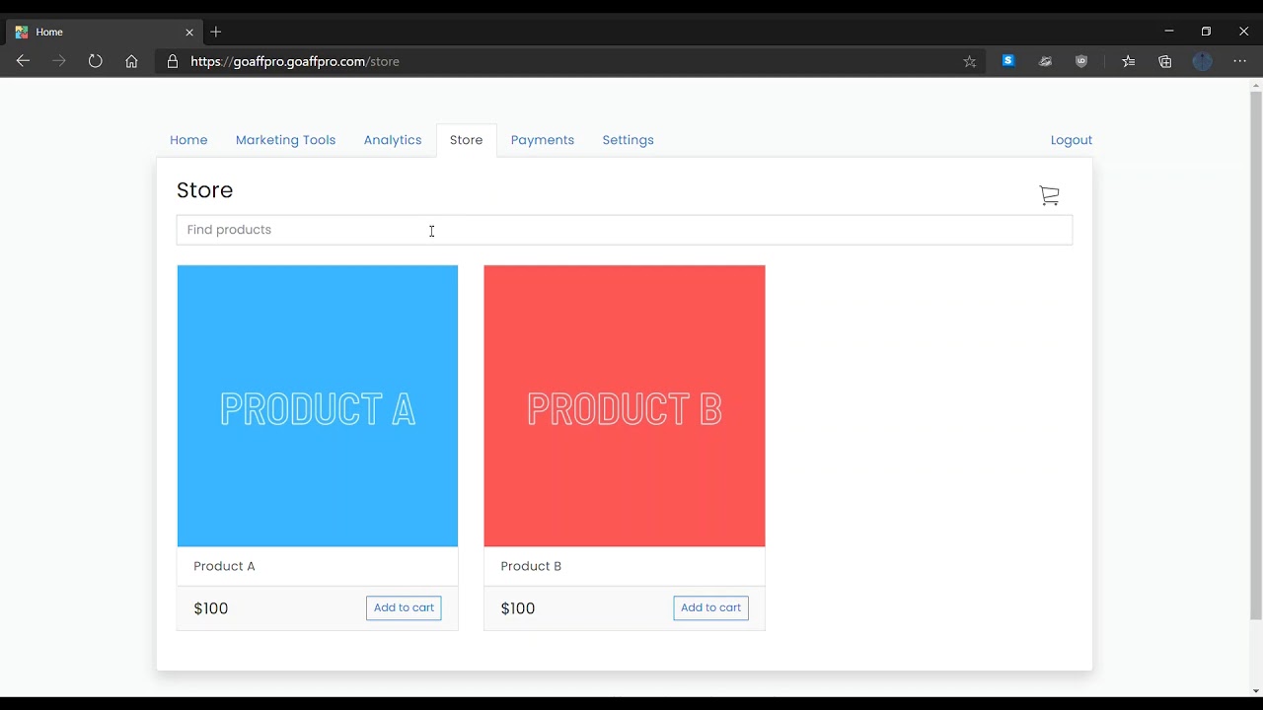Open the Analytics tab

[x=393, y=140]
